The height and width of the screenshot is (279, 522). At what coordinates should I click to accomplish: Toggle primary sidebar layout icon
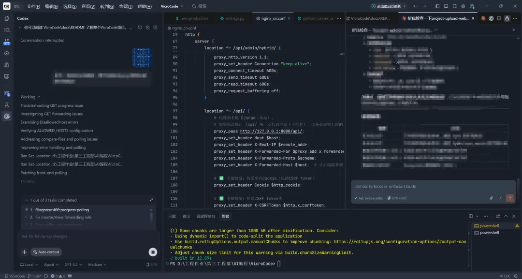[x=437, y=6]
